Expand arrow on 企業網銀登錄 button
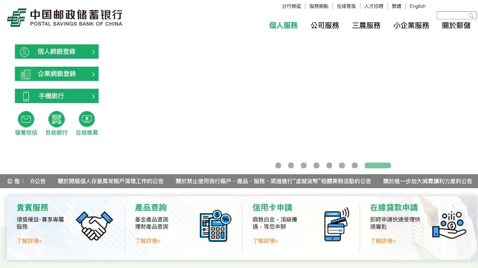This screenshot has height=268, width=478. click(93, 74)
